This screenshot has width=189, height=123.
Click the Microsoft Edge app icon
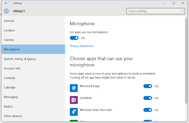[73, 88]
